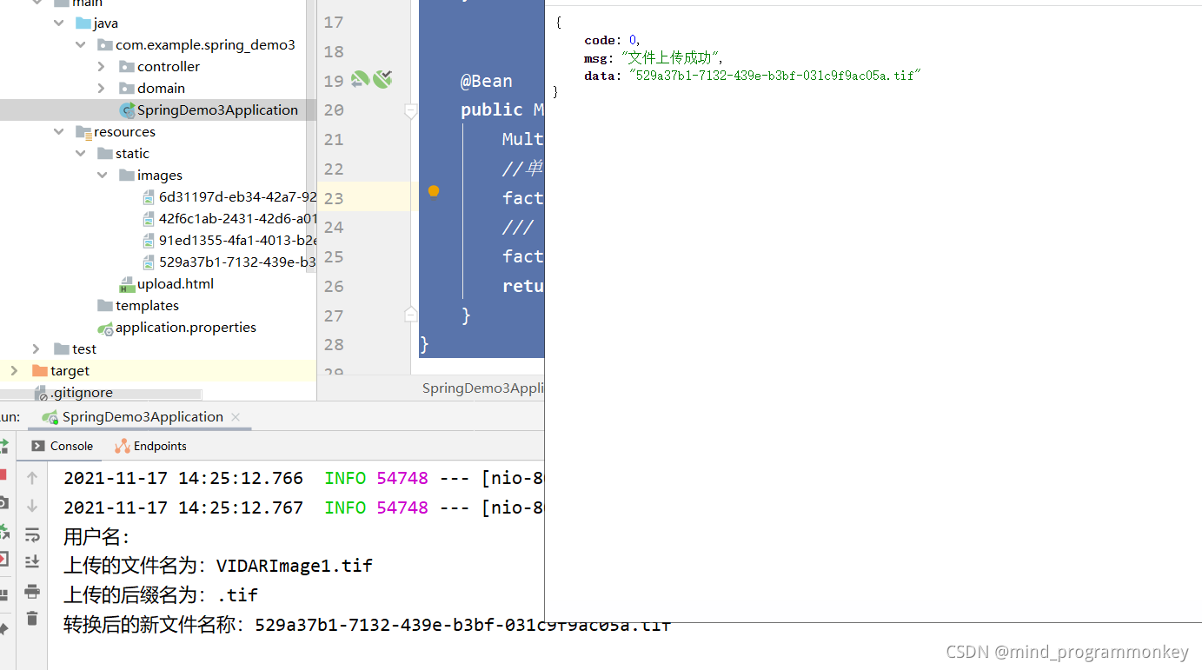The height and width of the screenshot is (670, 1202).
Task: Click the pin tab icon in Run panel
Action: [x=3, y=627]
